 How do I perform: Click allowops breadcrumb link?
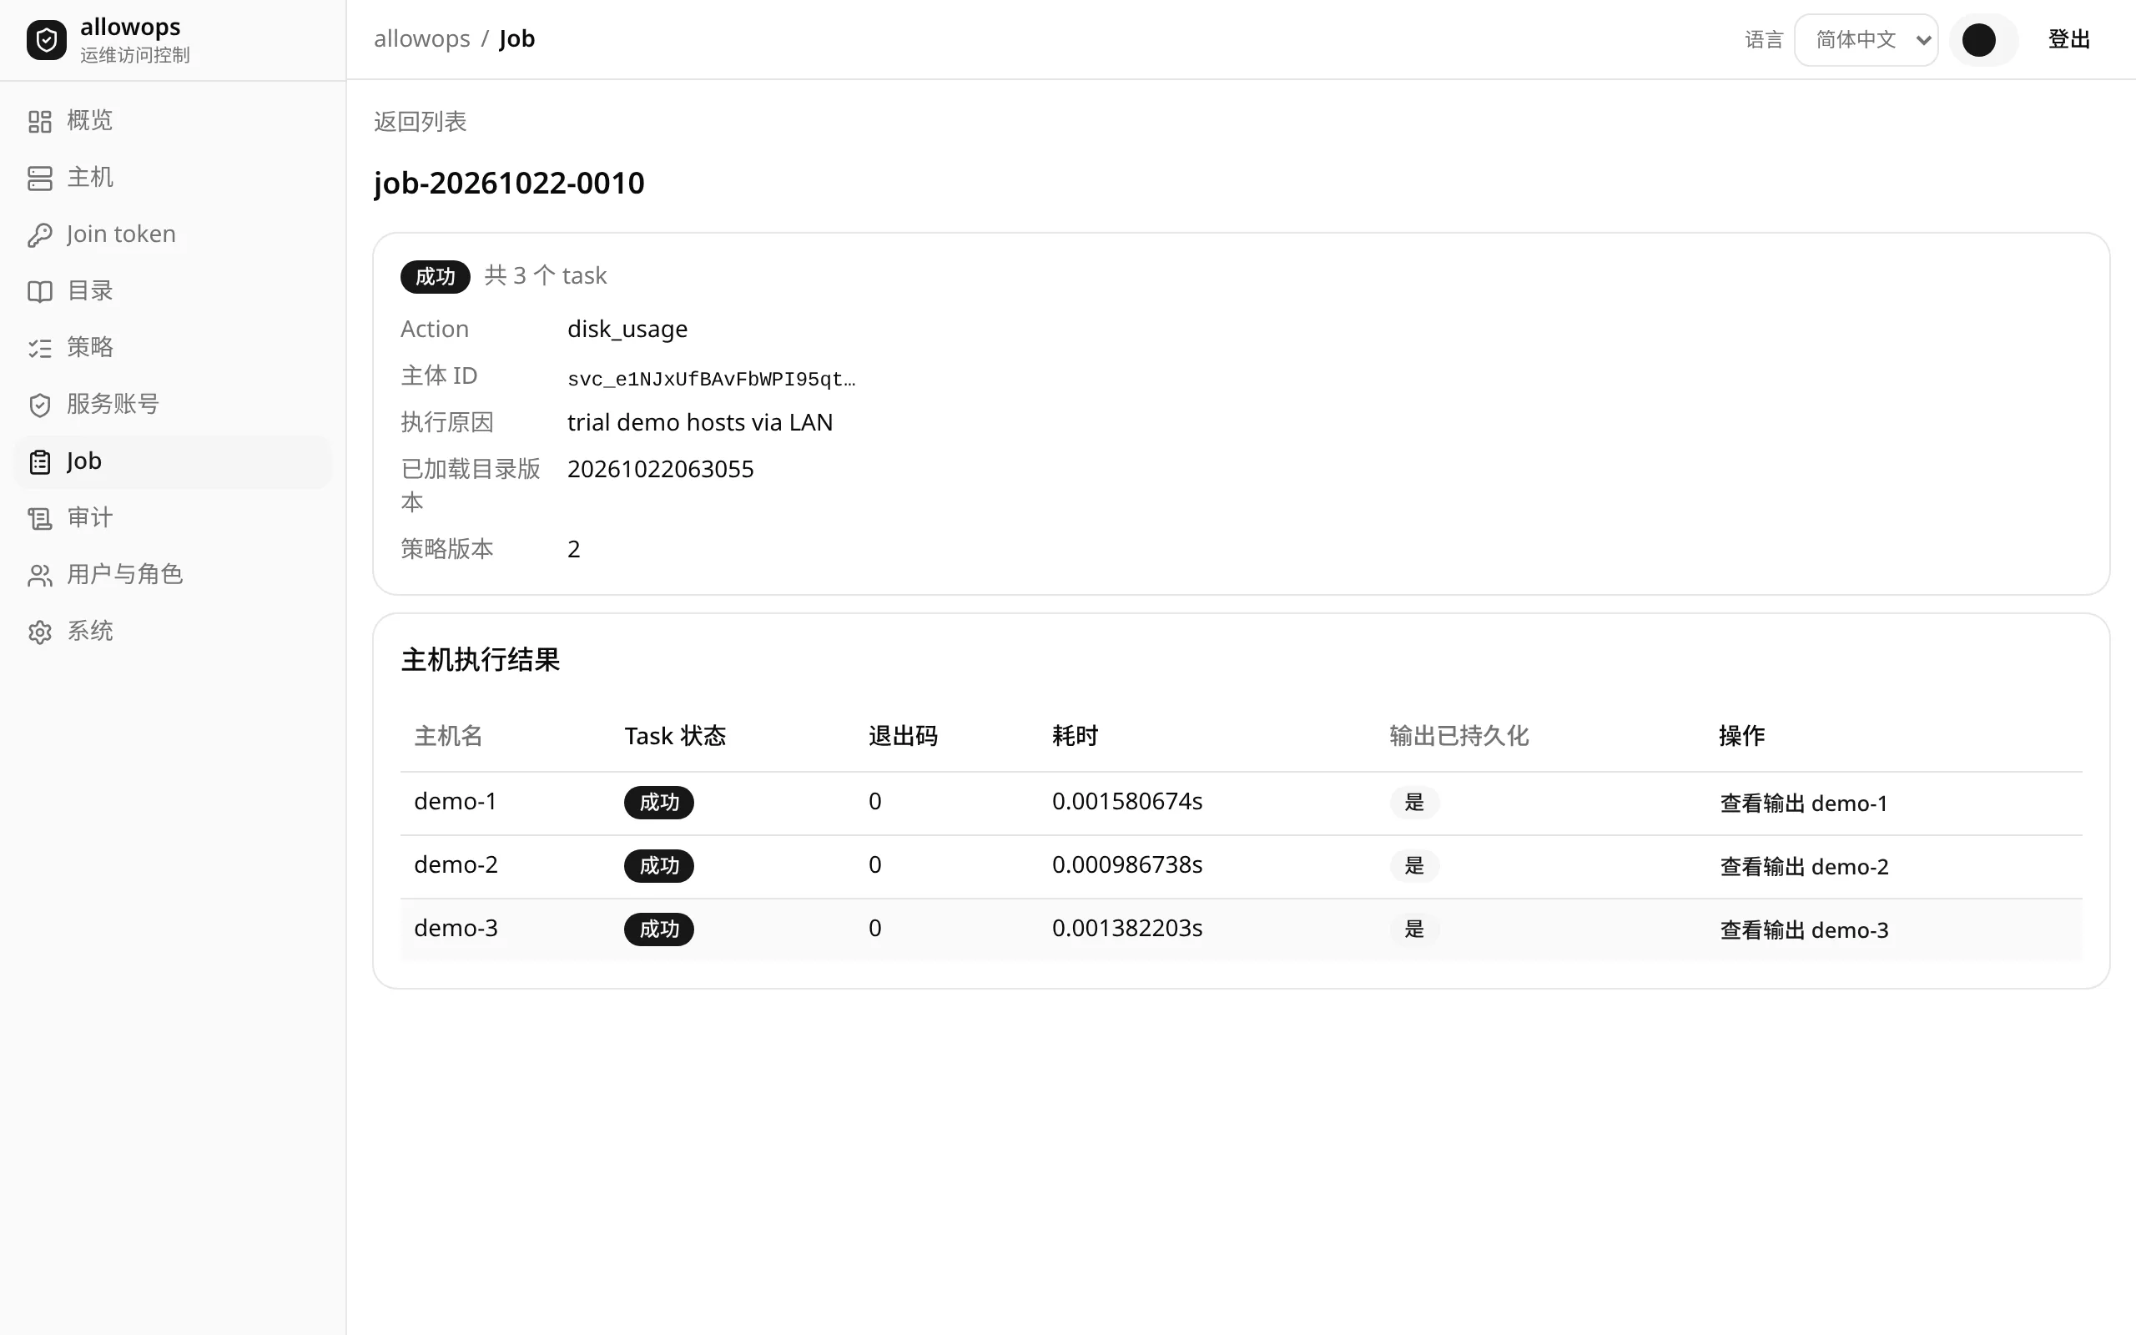coord(422,39)
